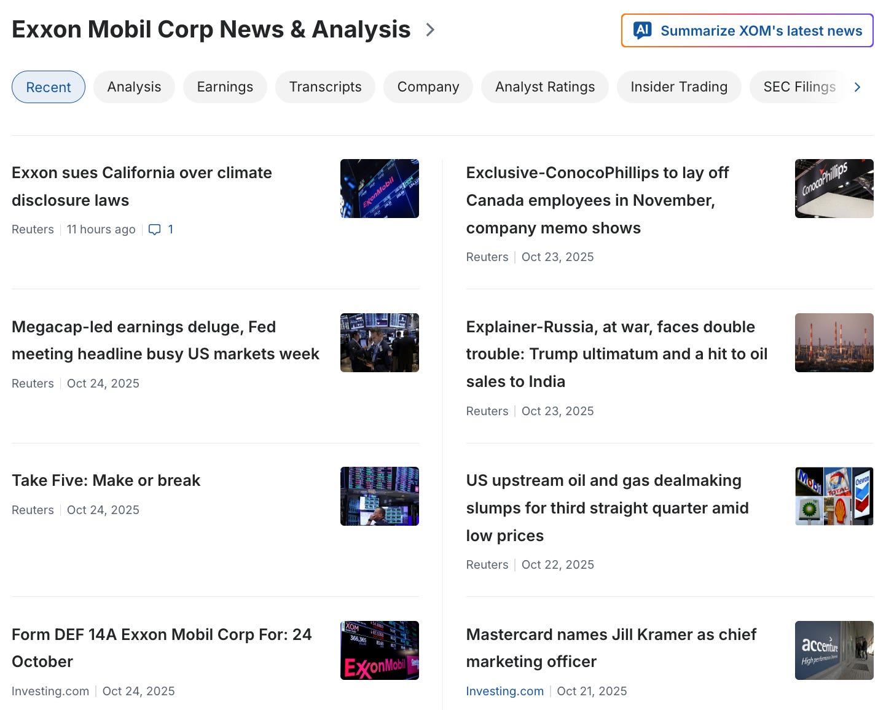Click Investing.com source under Form DEF 14A
This screenshot has width=886, height=710.
click(50, 691)
